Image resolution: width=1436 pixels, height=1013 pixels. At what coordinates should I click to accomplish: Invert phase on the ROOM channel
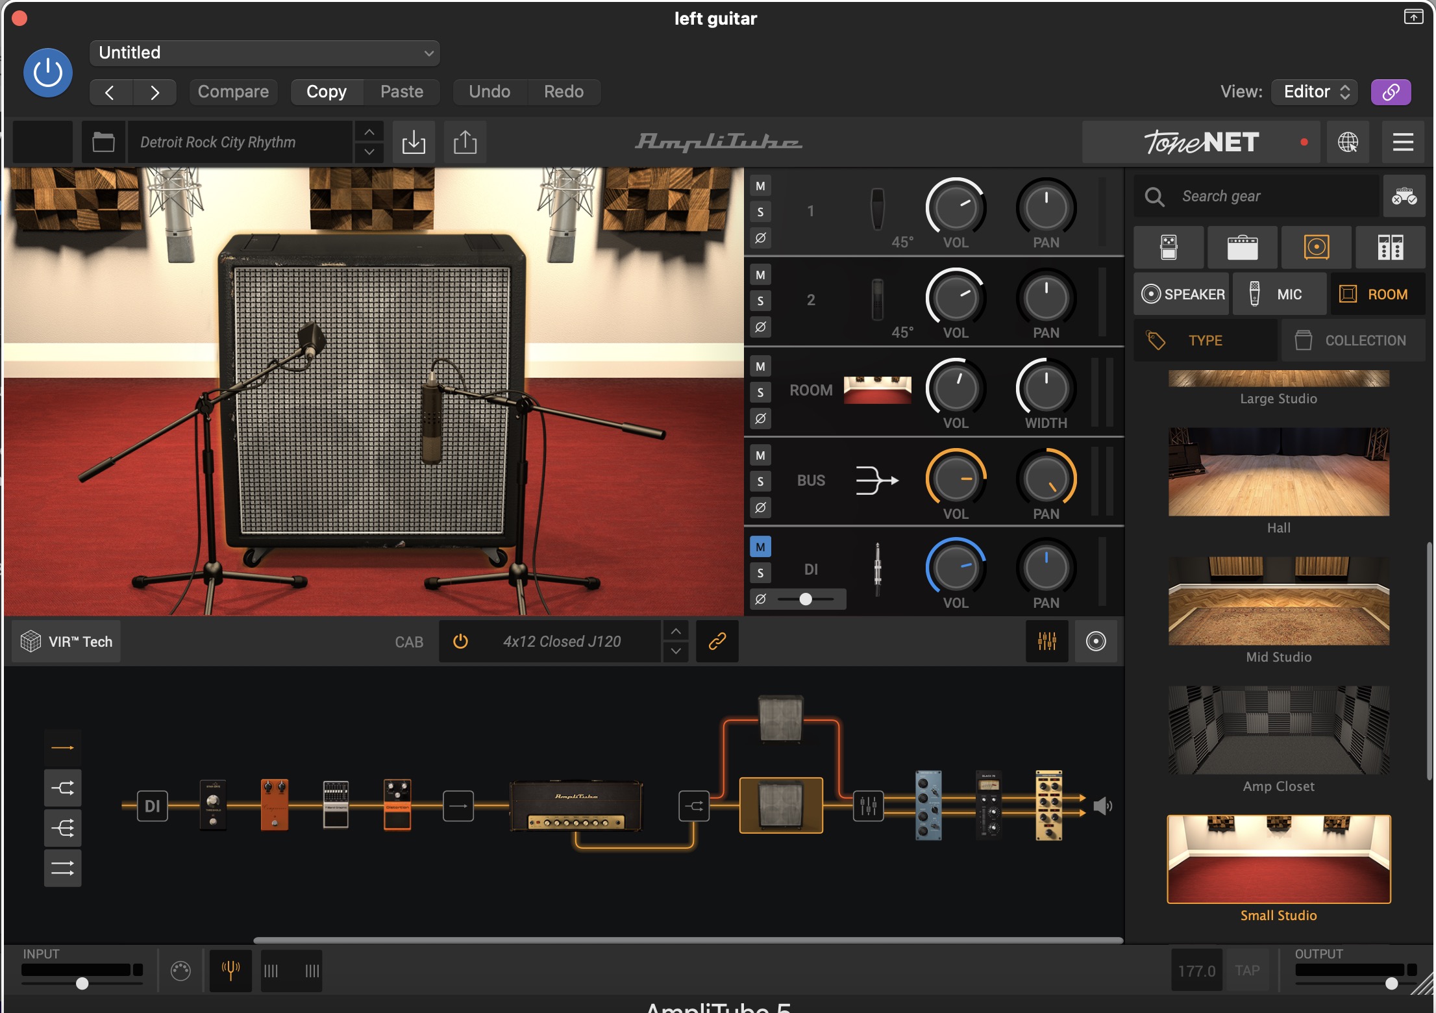click(x=760, y=418)
